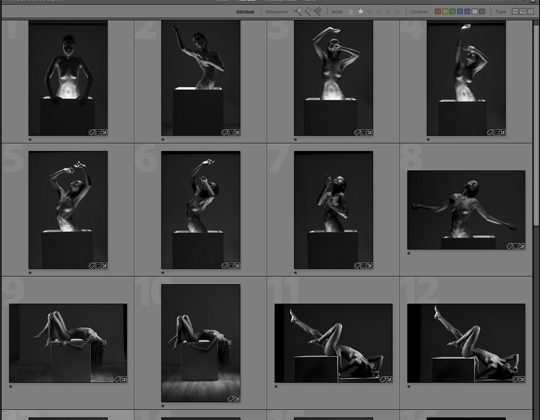
Task: Filter by custom label light gray swatch
Action: click(475, 12)
